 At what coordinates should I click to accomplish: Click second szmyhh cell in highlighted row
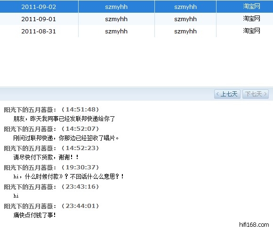185,7
